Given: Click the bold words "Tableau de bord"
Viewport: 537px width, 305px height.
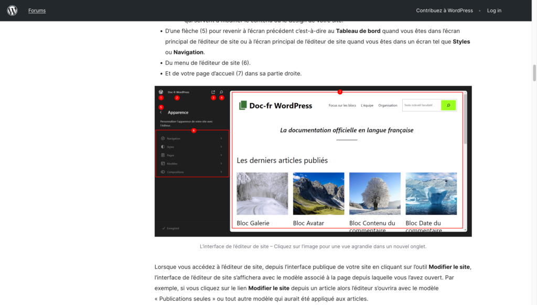Looking at the screenshot, I should [x=358, y=31].
